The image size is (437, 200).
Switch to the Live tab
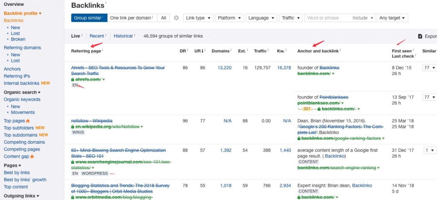pos(76,36)
